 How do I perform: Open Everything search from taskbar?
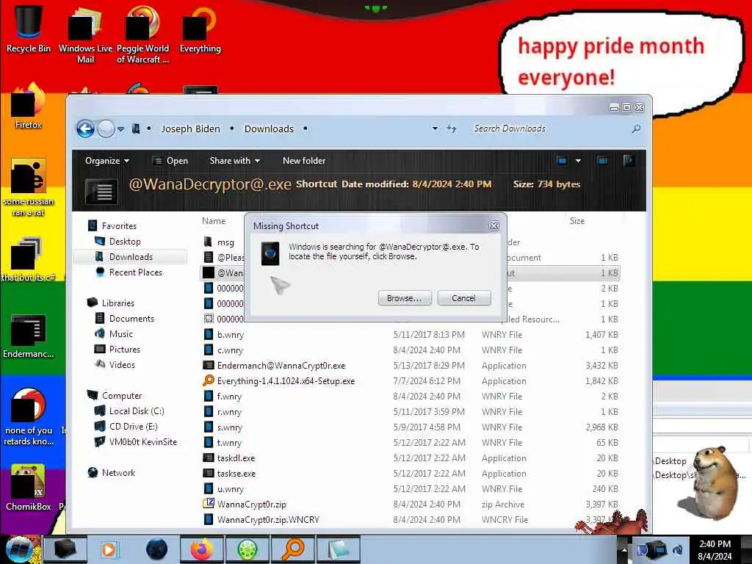coord(292,549)
